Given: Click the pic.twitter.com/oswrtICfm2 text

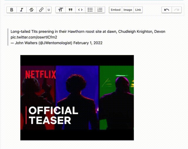Looking at the screenshot, I should pyautogui.click(x=34, y=37).
